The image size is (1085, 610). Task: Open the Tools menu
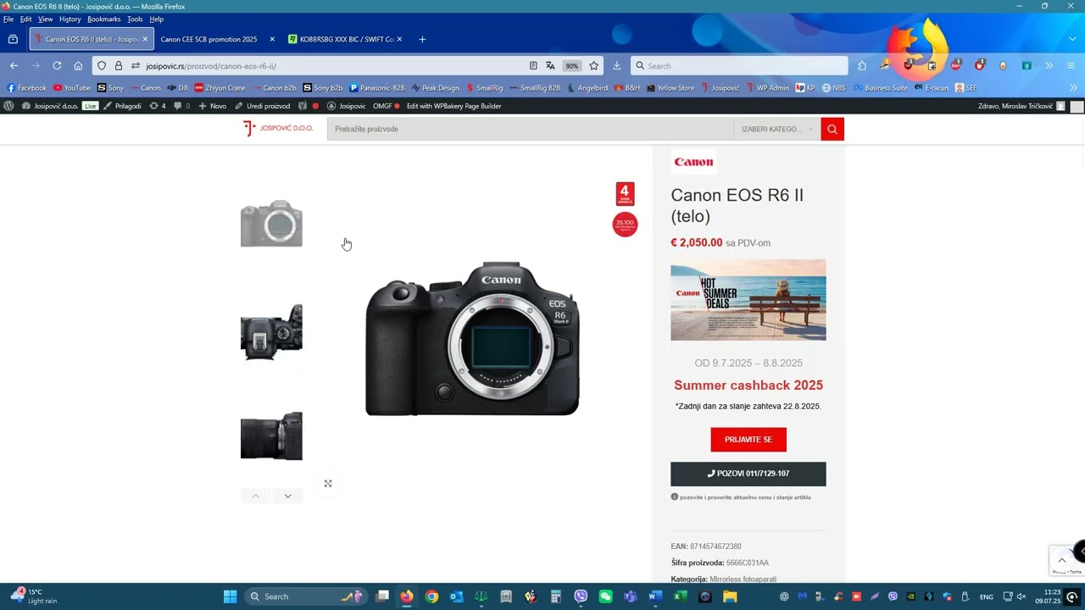135,19
